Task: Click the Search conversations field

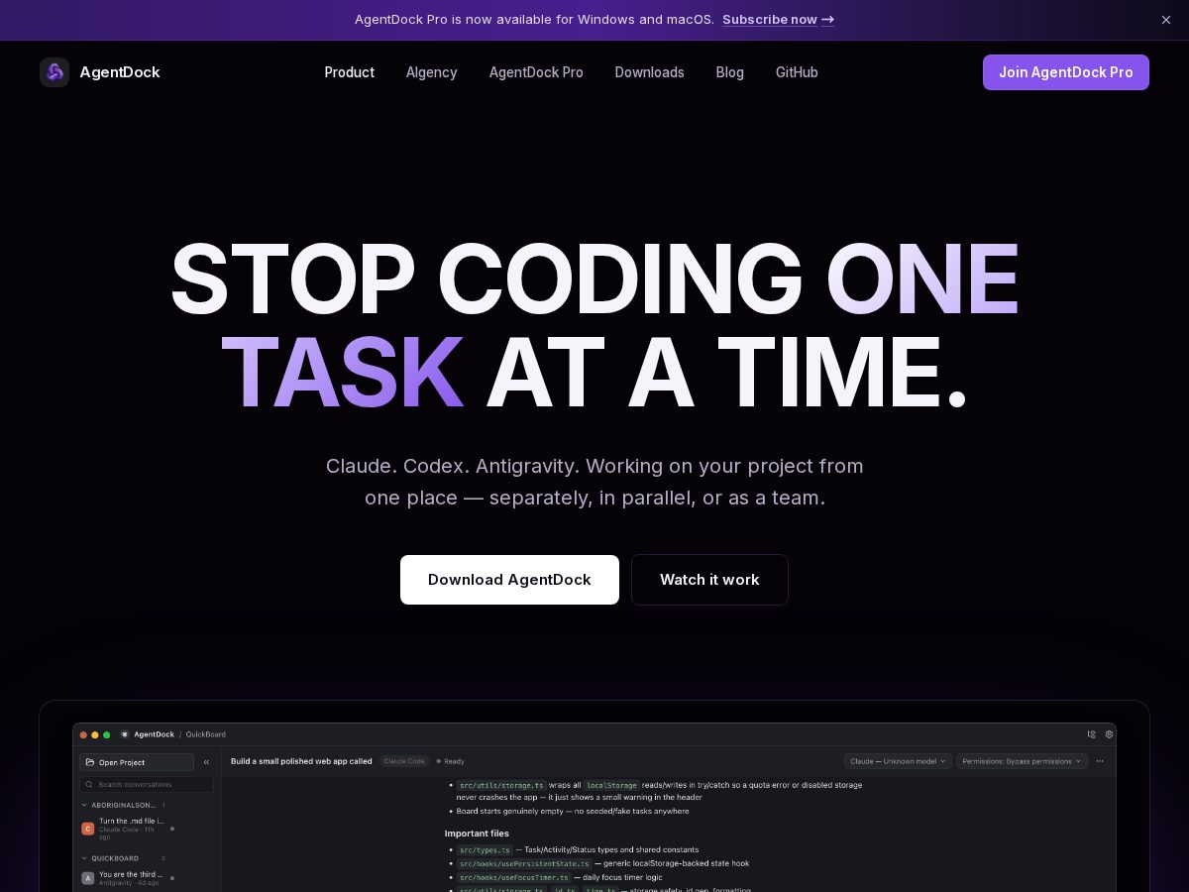Action: click(147, 784)
